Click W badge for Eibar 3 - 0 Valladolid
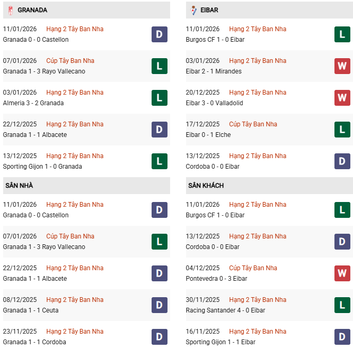Screen dimensions: 353x349 click(342, 98)
